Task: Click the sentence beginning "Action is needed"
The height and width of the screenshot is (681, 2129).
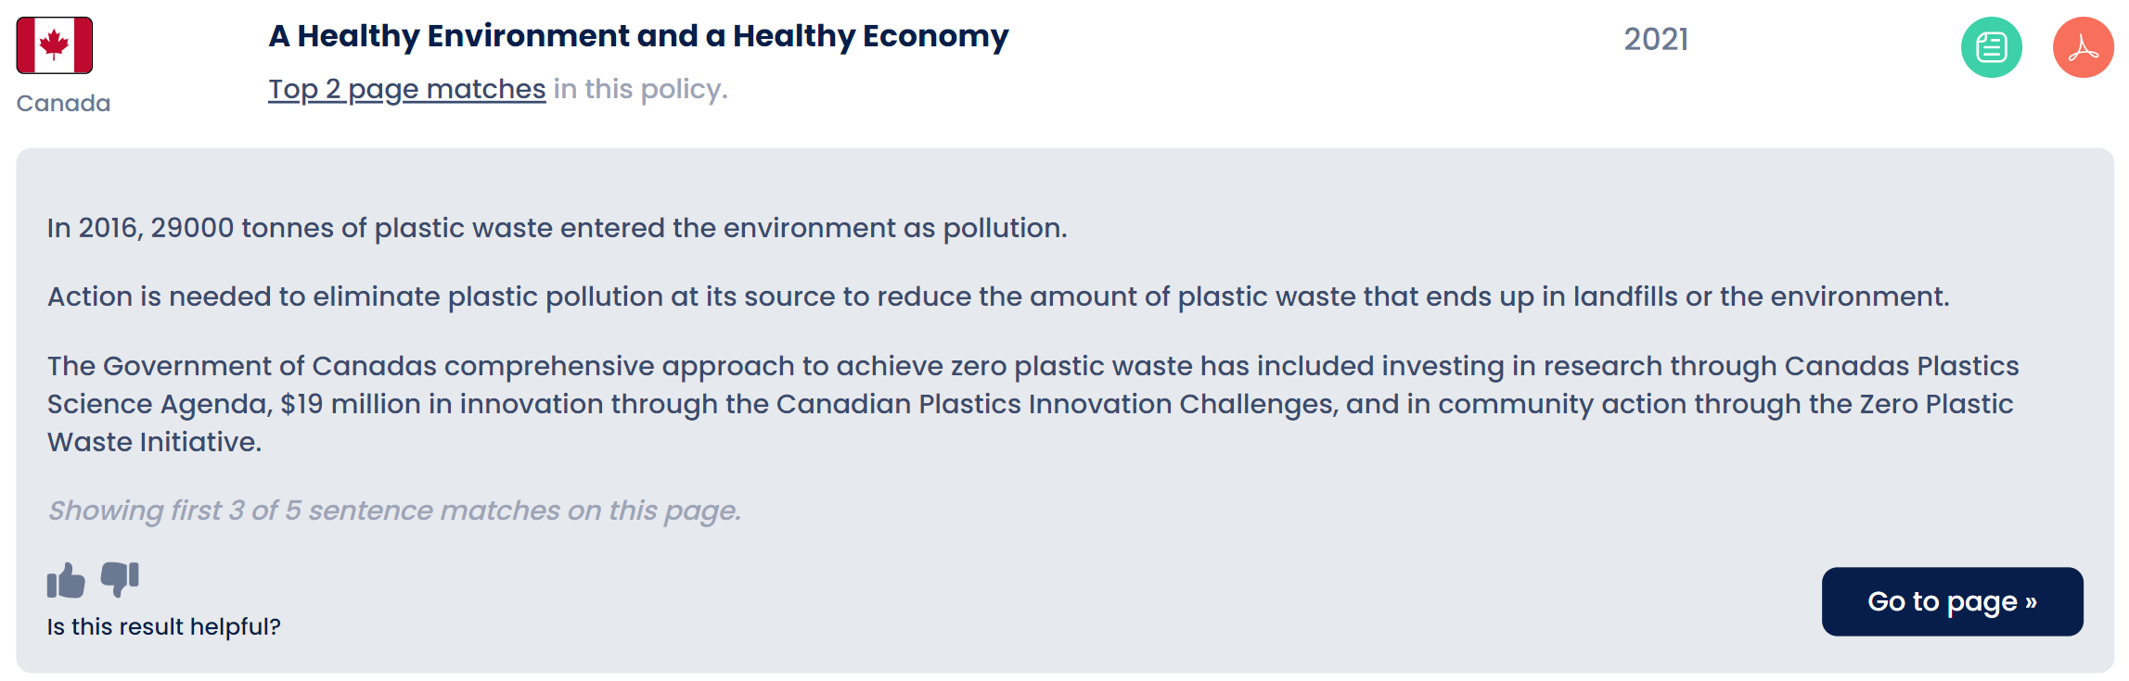Action: tap(998, 296)
